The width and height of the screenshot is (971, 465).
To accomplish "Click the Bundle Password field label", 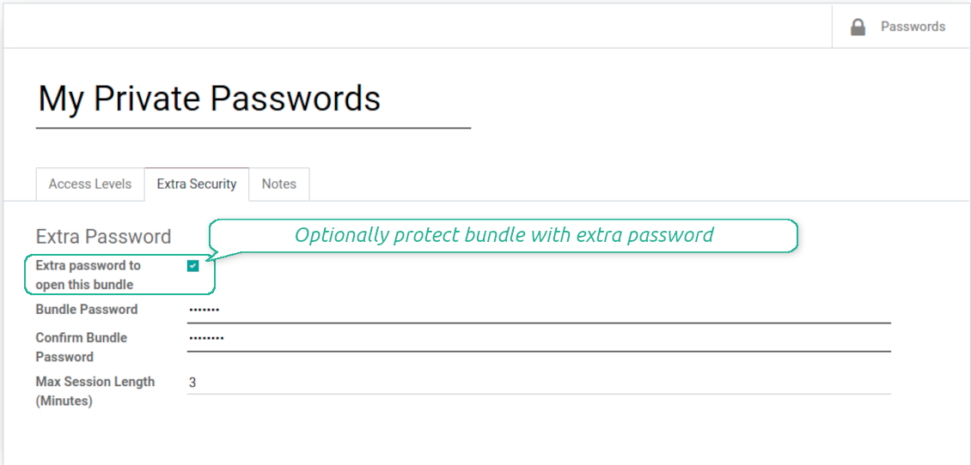I will point(87,309).
